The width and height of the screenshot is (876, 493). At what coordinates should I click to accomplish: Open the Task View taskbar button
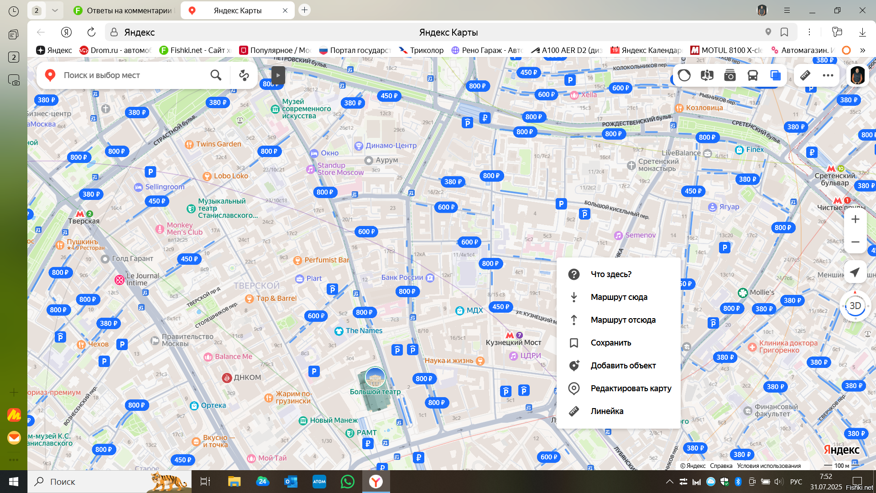coord(205,482)
